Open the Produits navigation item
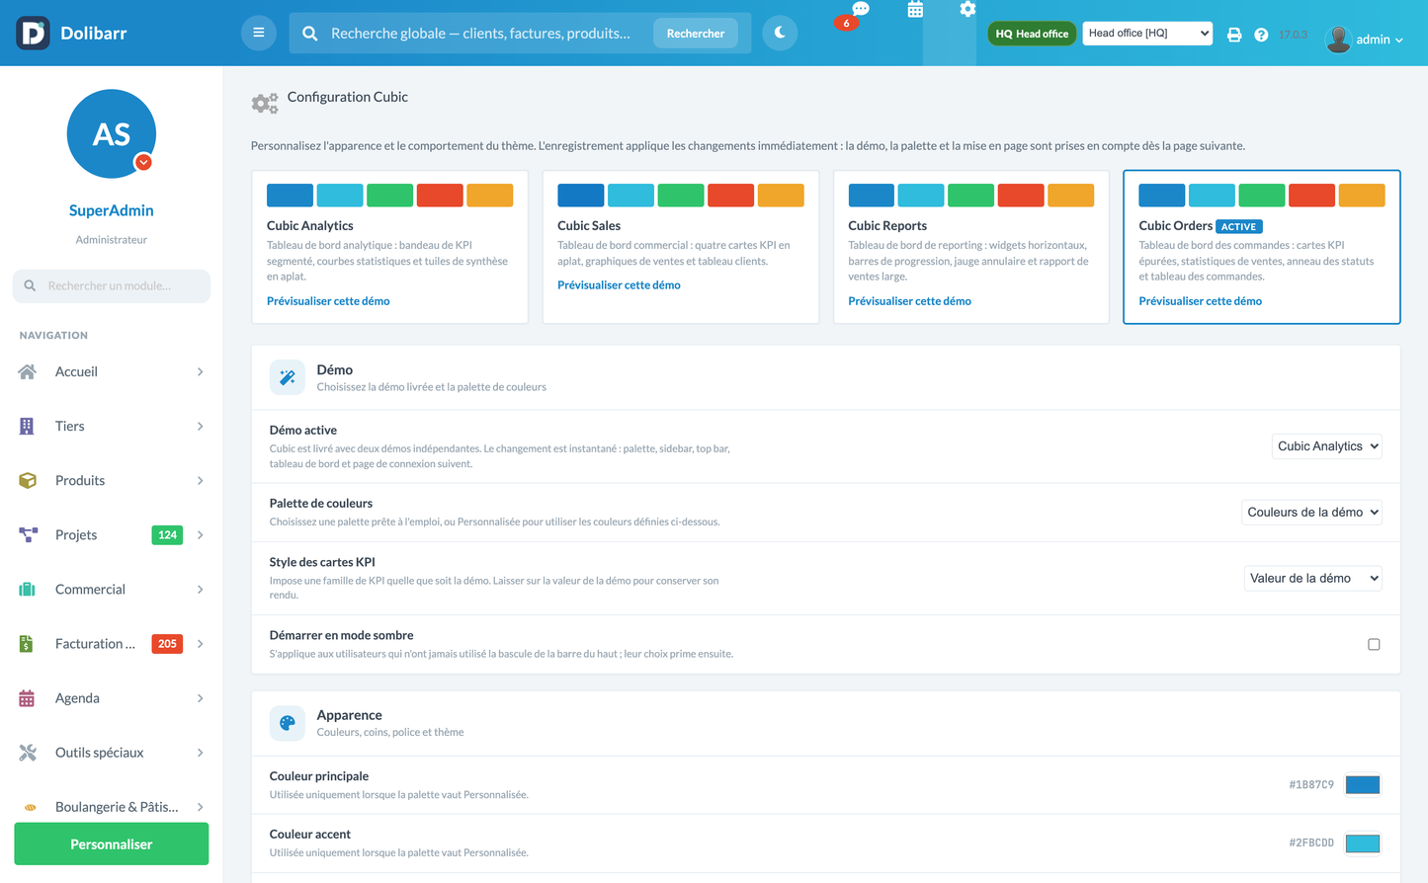The width and height of the screenshot is (1428, 883). coord(112,480)
